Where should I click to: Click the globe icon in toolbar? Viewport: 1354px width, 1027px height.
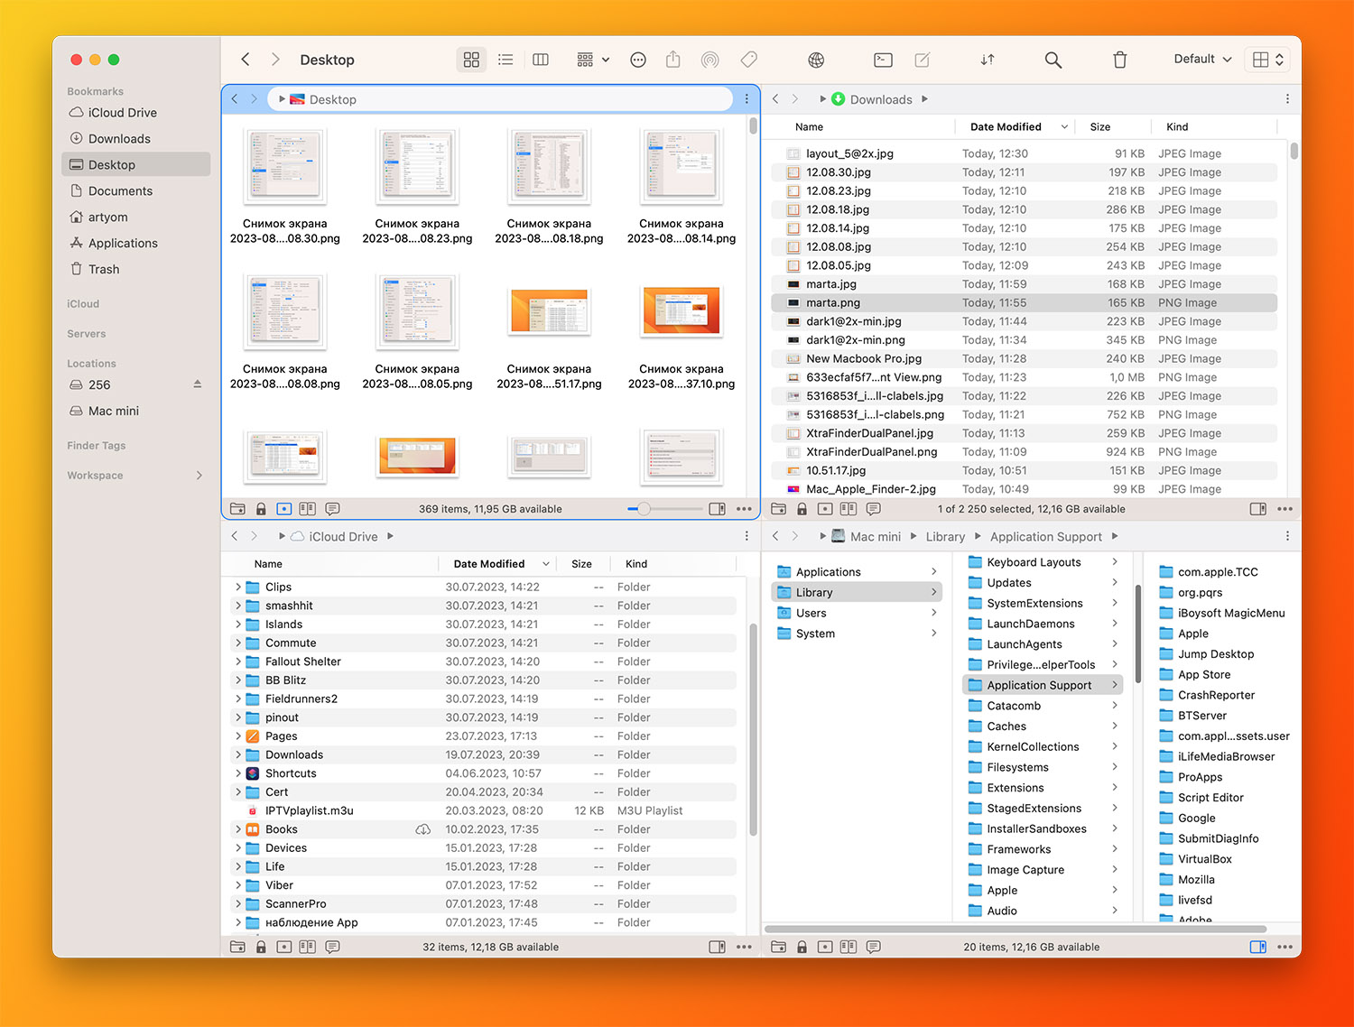[x=816, y=60]
